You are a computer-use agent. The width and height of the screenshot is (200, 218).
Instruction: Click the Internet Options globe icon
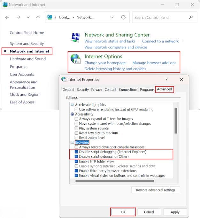75,59
